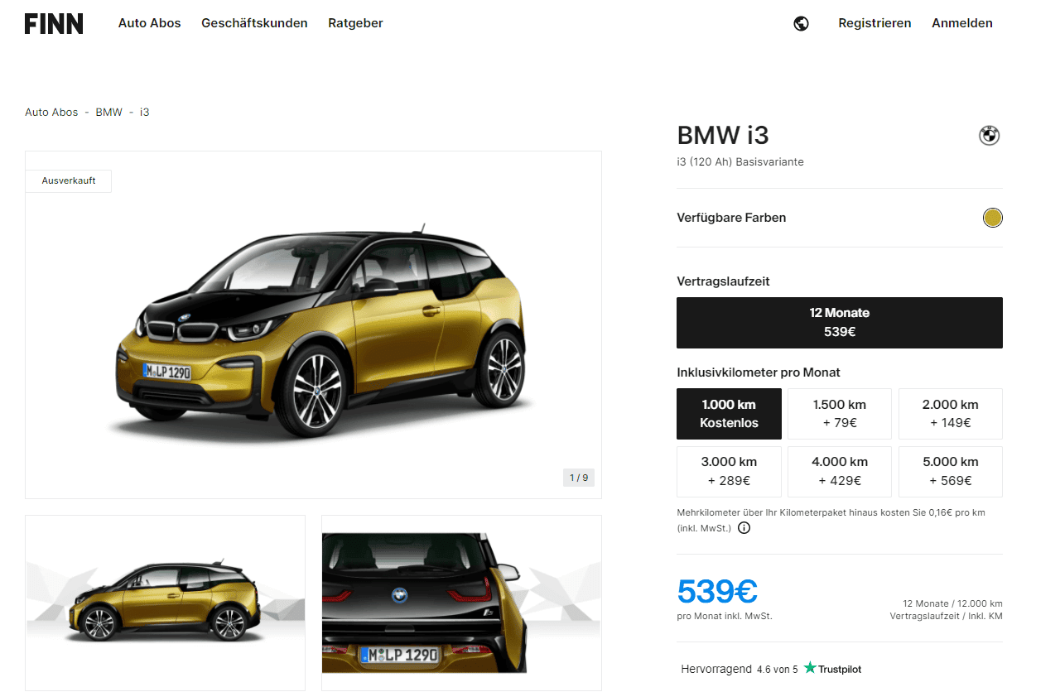Select 12 Monate contract duration

840,323
